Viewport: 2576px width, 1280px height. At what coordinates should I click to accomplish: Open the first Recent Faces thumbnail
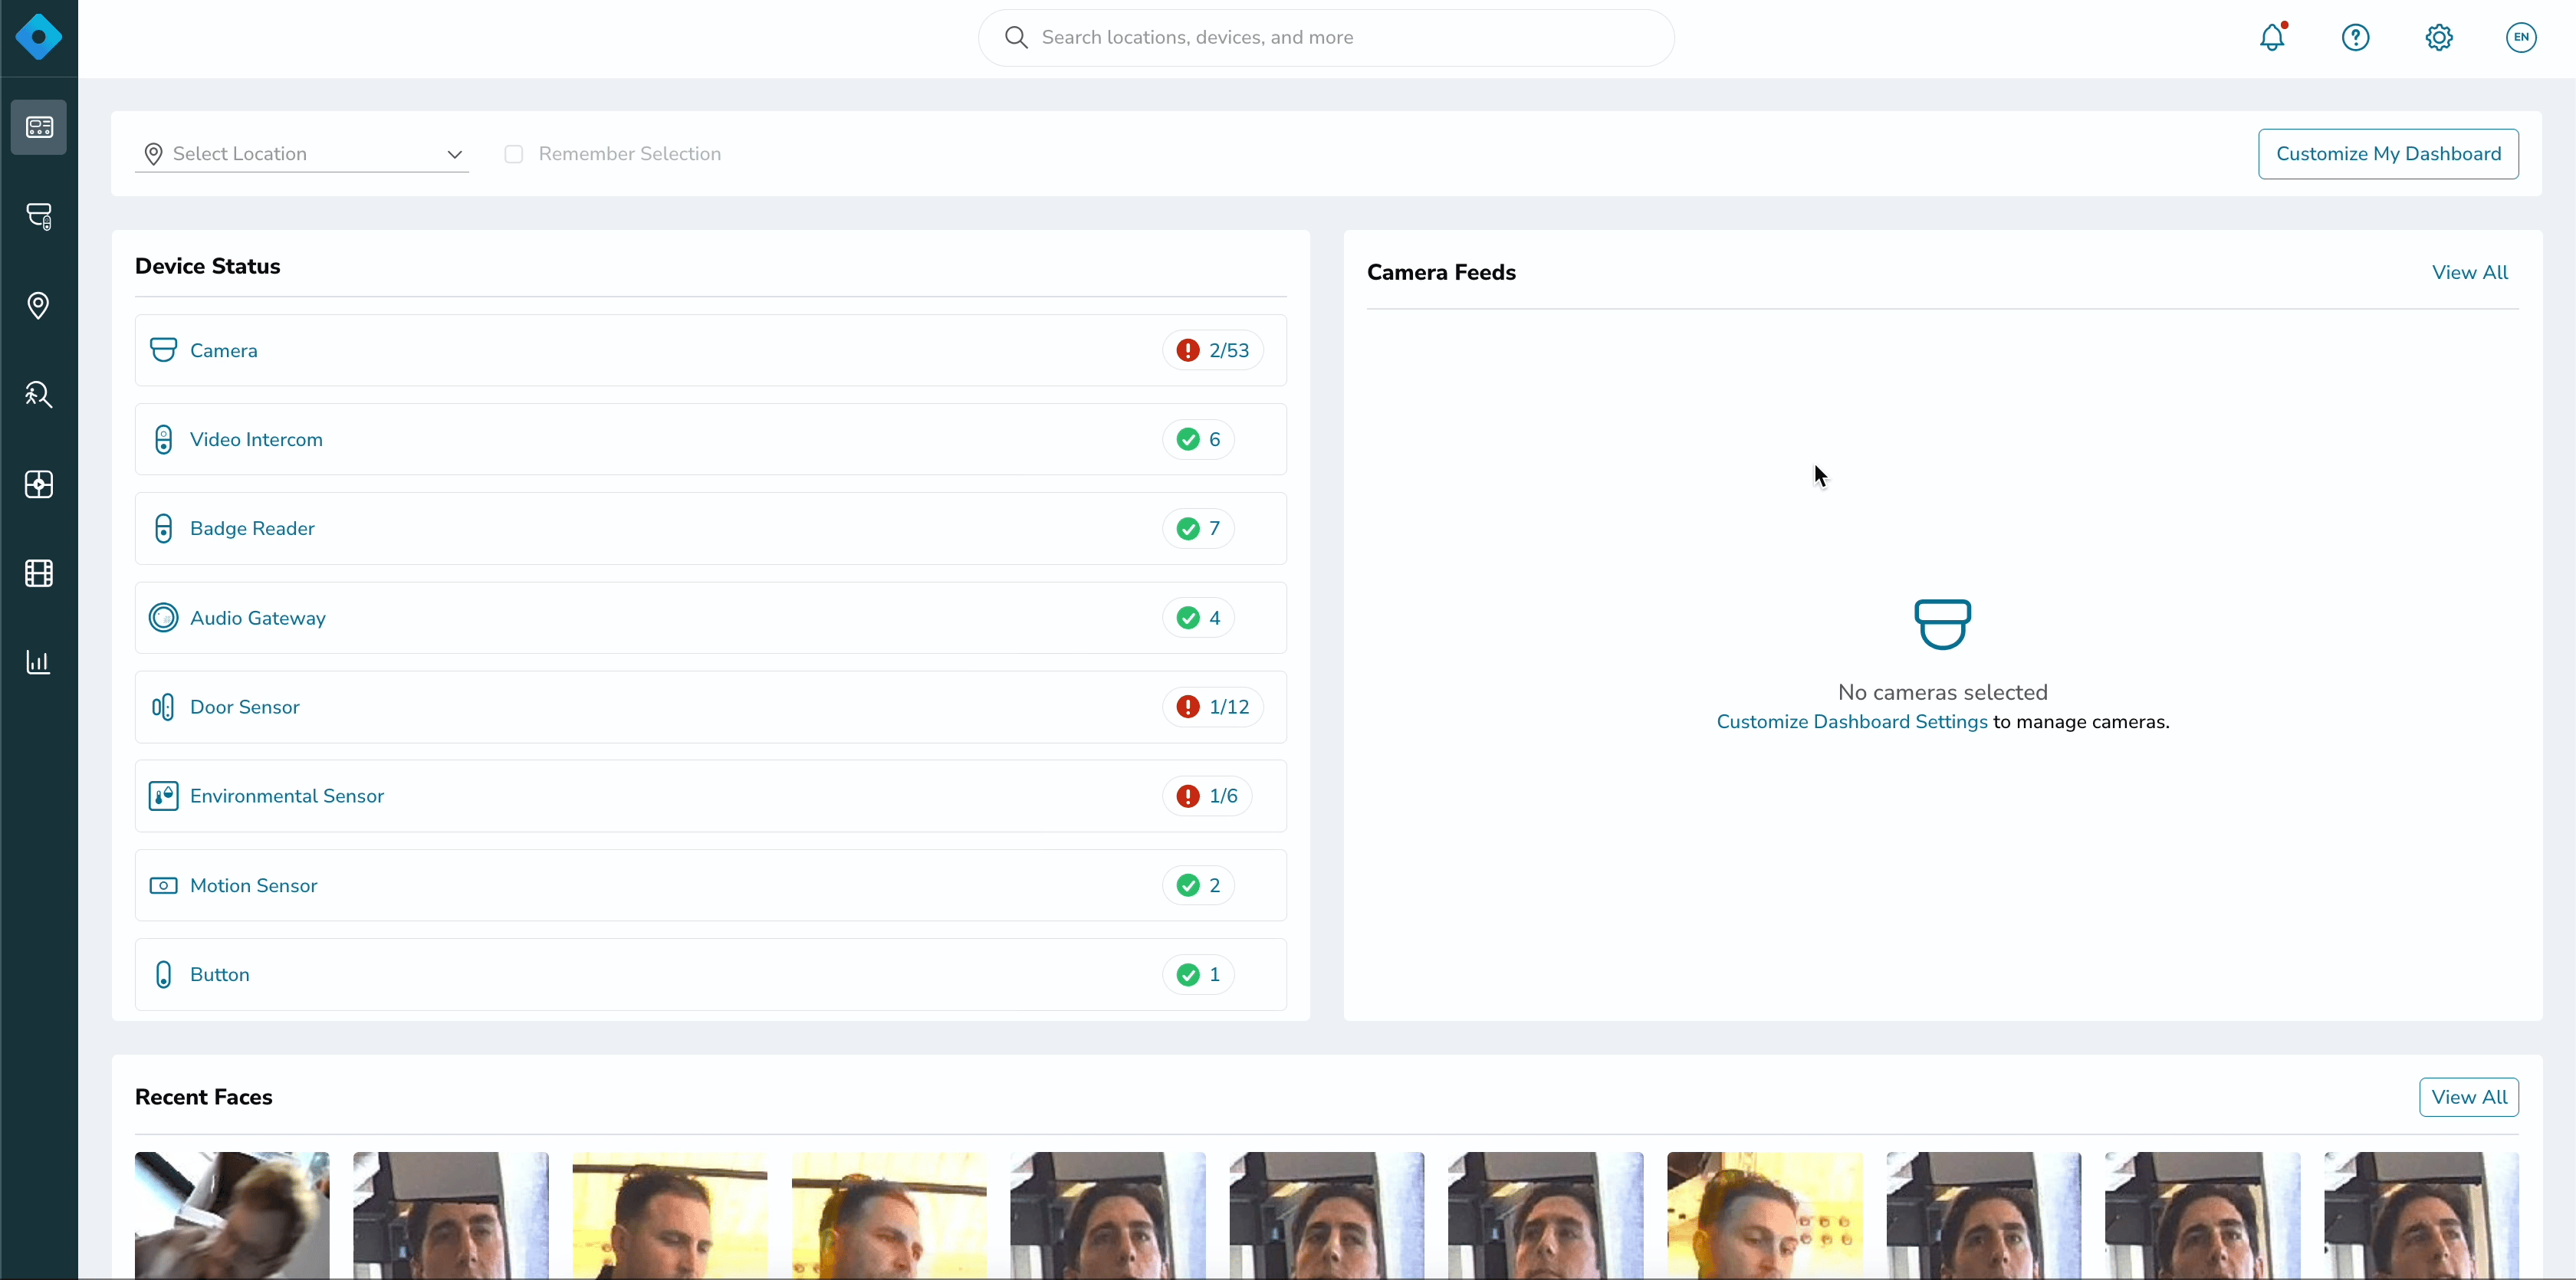232,1215
